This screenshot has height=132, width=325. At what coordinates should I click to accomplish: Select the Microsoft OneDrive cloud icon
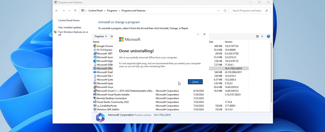95,72
